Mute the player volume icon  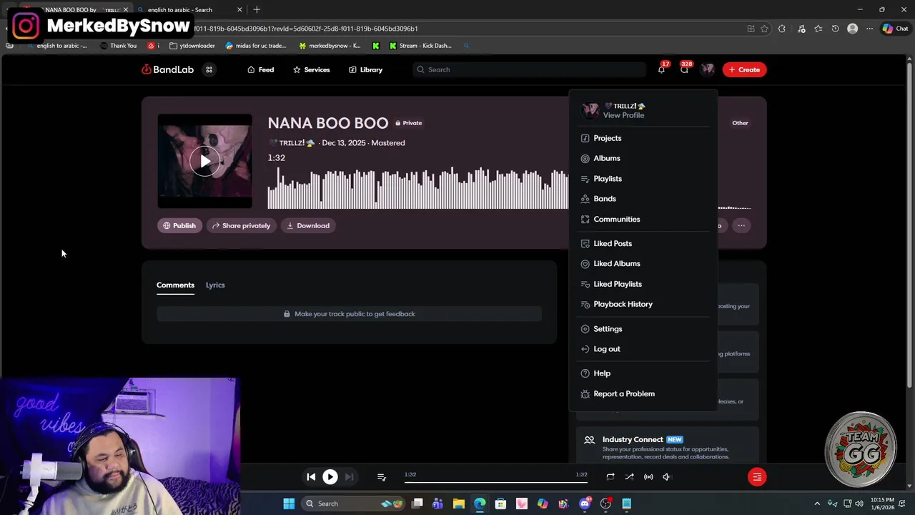click(667, 476)
